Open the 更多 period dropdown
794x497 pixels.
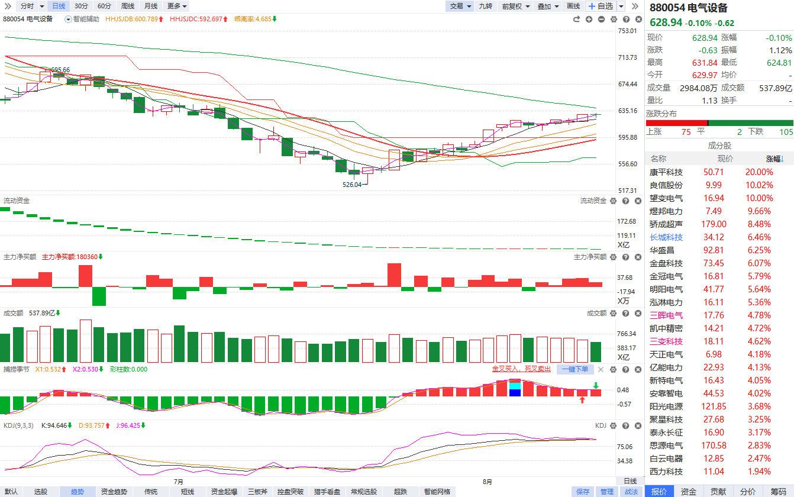coord(177,6)
